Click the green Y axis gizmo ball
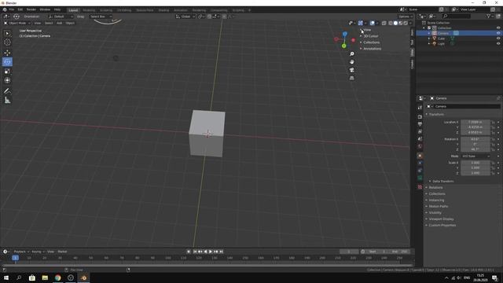Image resolution: width=503 pixels, height=283 pixels. (344, 46)
